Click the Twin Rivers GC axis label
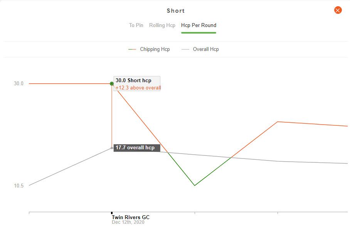Image resolution: width=350 pixels, height=233 pixels. [131, 217]
